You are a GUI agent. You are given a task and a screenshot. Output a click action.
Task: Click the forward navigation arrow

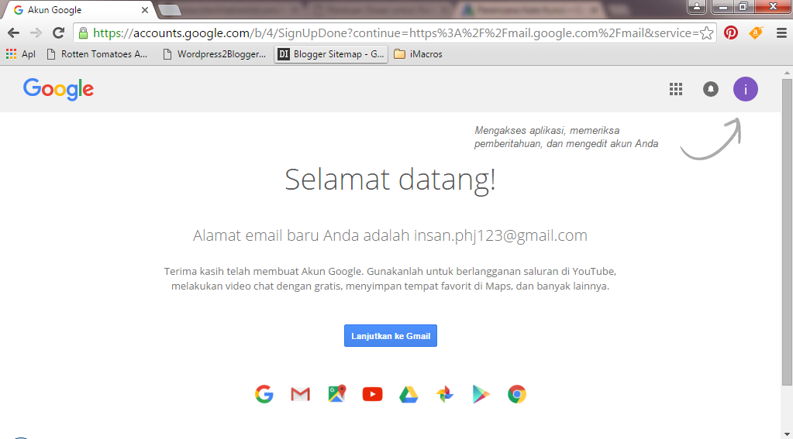(x=36, y=33)
